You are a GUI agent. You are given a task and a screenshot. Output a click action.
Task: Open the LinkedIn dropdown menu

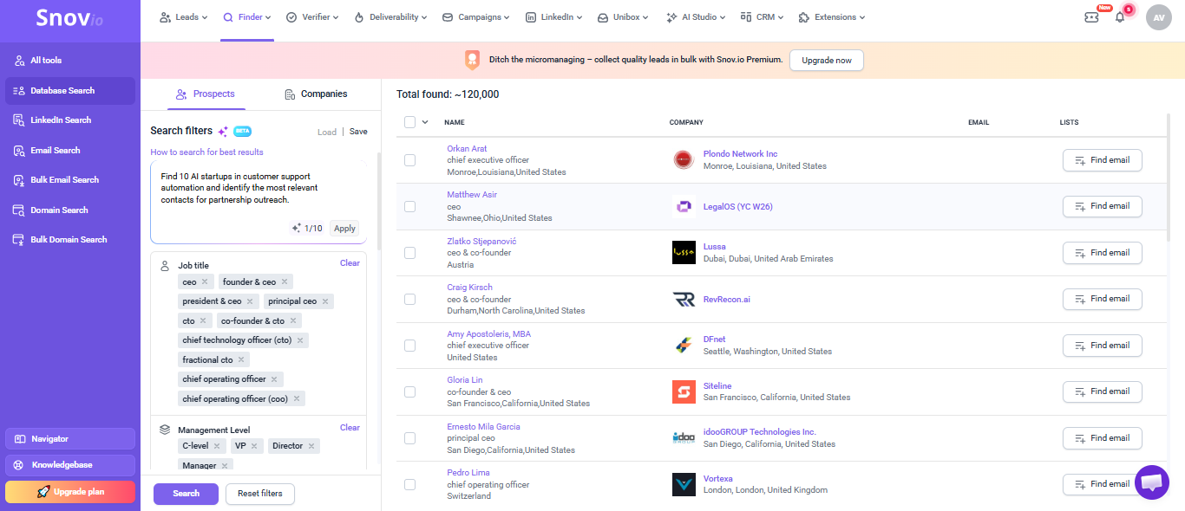[x=553, y=17]
